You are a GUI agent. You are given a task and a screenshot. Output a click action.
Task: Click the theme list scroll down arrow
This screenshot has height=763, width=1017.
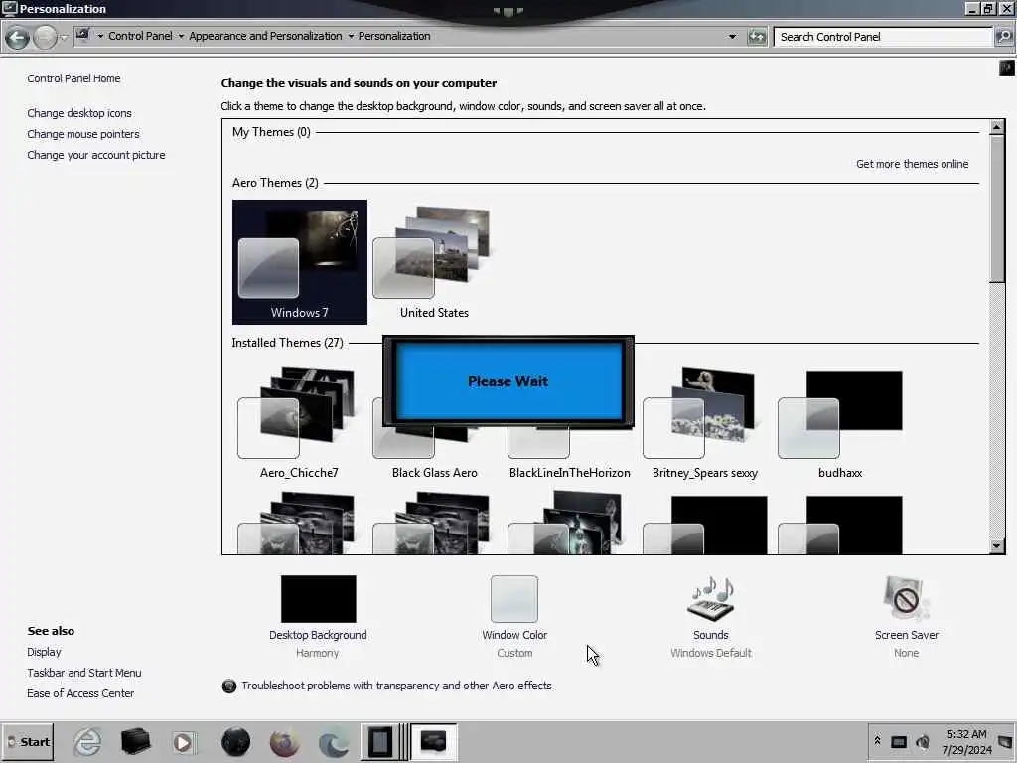tap(997, 546)
